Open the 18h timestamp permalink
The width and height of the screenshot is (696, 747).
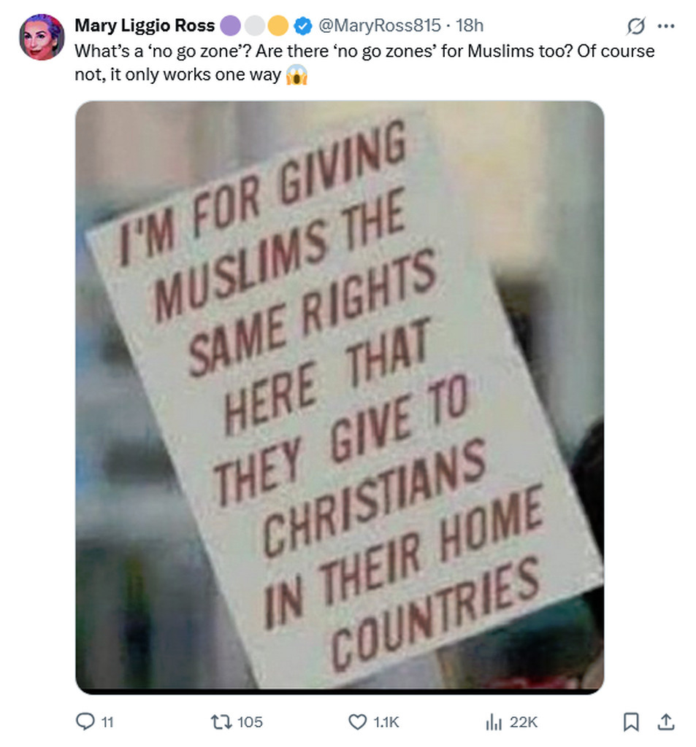point(470,26)
